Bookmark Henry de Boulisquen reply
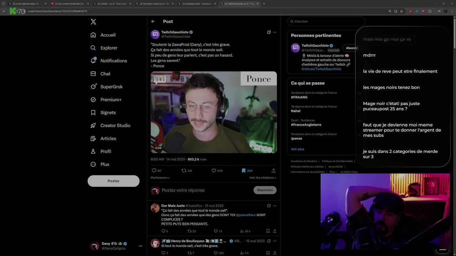This screenshot has height=256, width=456. (x=268, y=253)
